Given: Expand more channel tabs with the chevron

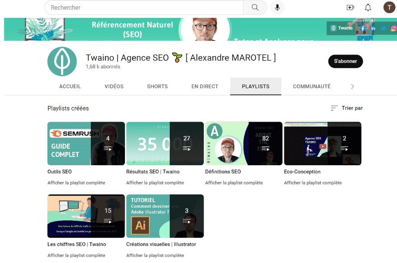Looking at the screenshot, I should coord(352,86).
